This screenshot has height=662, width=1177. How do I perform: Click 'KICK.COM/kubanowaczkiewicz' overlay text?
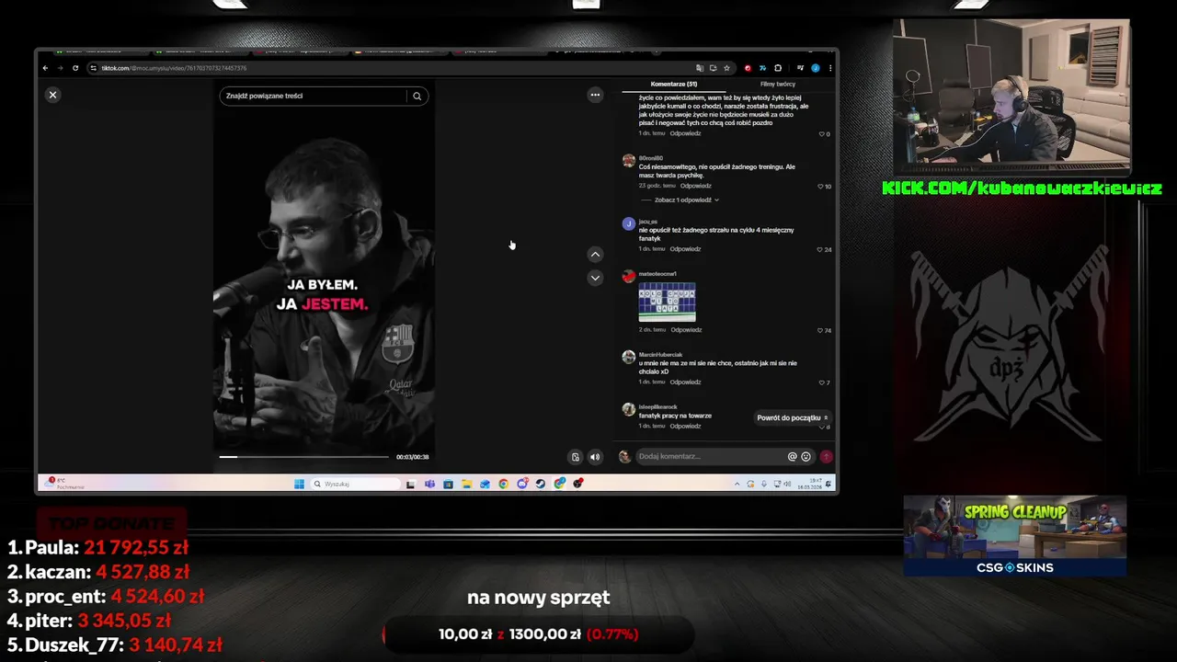click(1022, 188)
